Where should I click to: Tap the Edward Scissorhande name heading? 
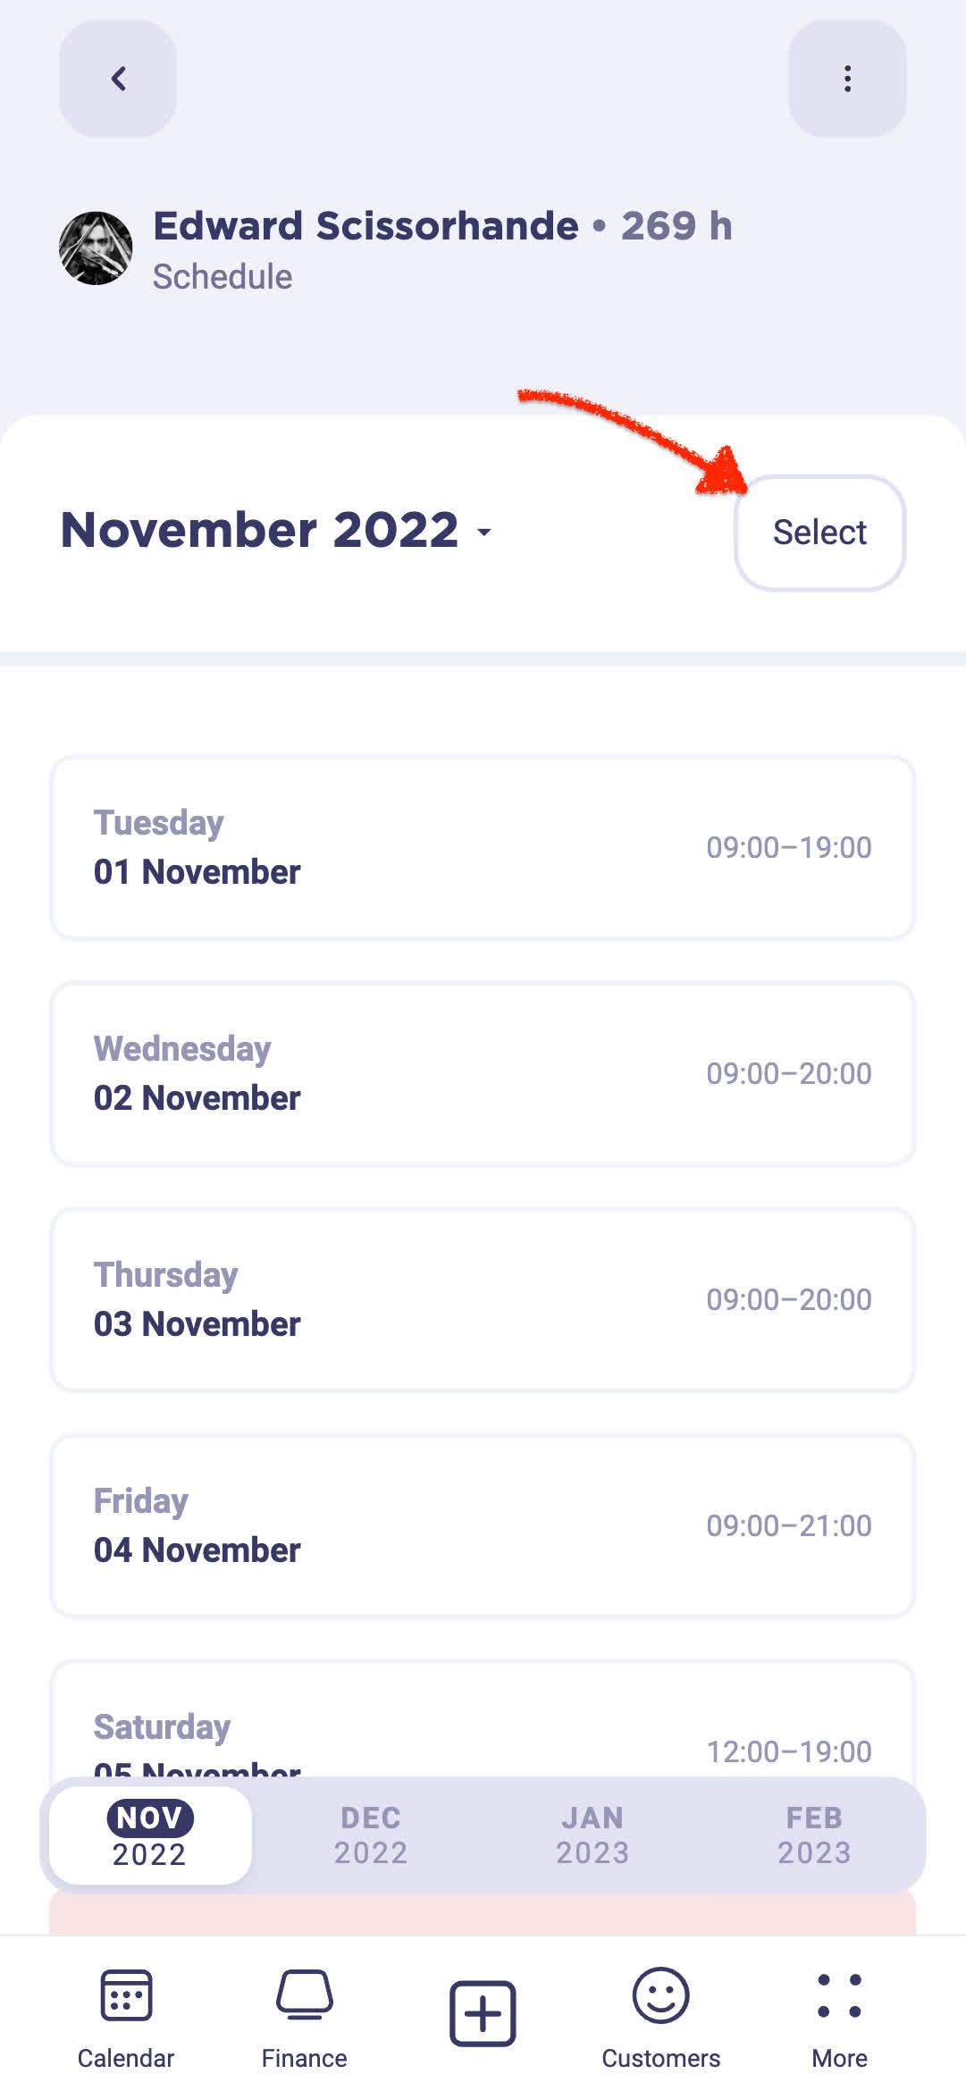coord(365,225)
